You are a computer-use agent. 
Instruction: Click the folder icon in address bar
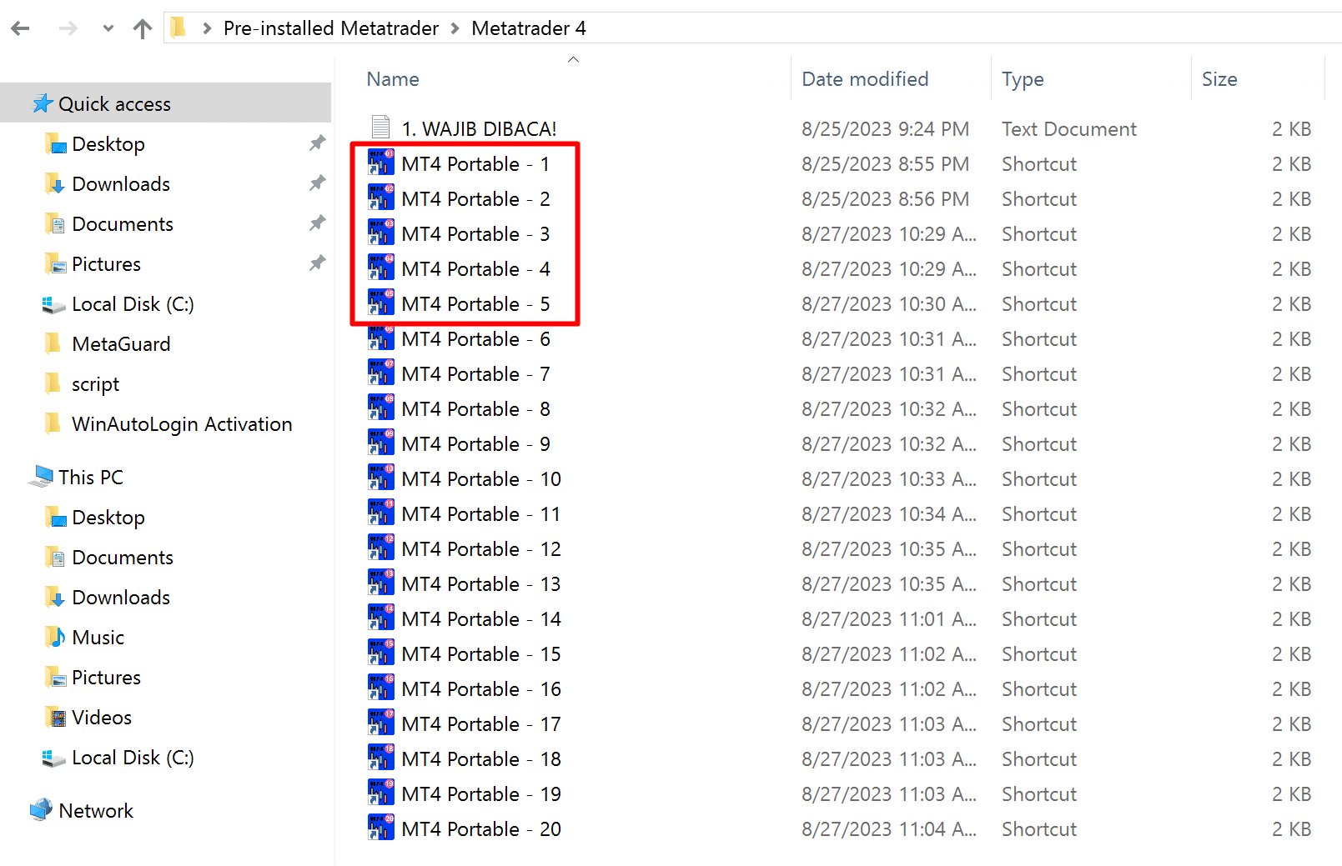pos(178,28)
